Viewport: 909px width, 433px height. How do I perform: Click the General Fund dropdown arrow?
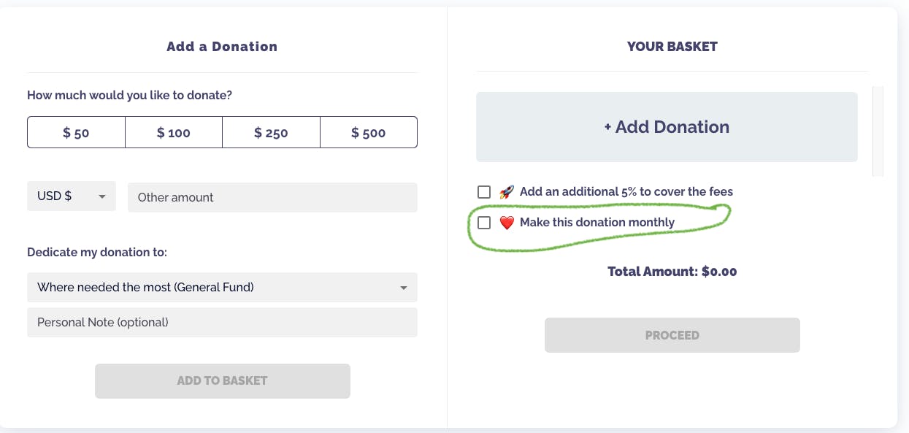pyautogui.click(x=404, y=288)
